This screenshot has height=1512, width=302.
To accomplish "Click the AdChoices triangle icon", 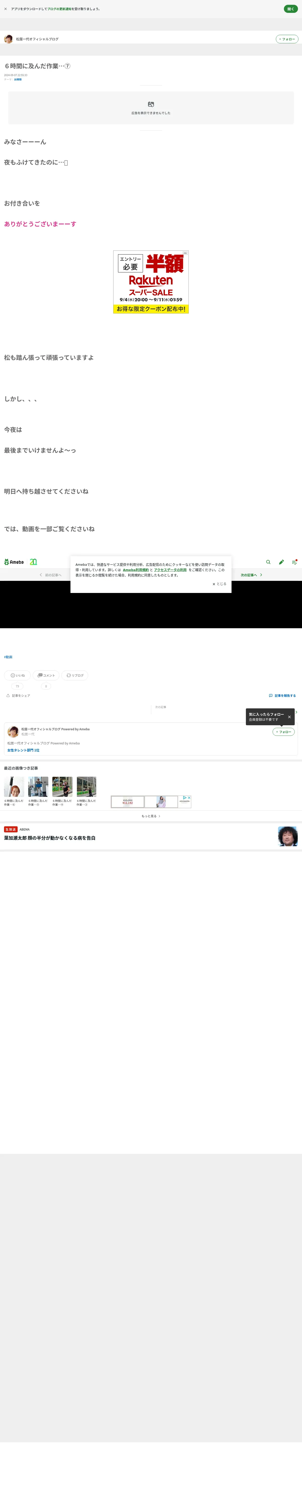I will 184,798.
